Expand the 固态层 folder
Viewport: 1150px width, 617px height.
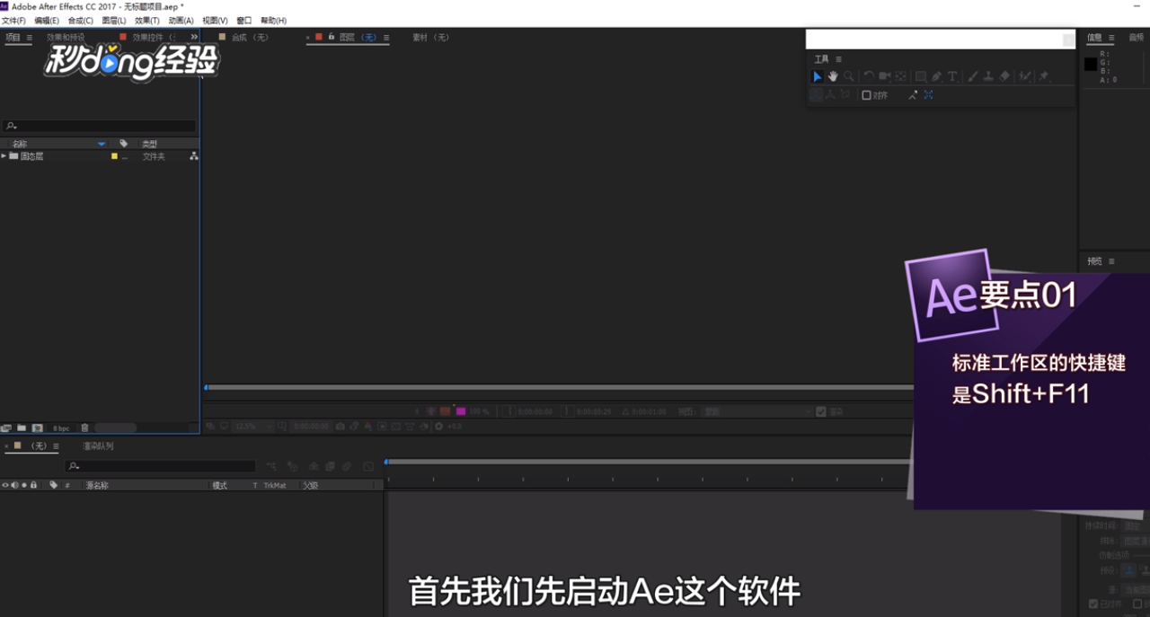pyautogui.click(x=4, y=156)
